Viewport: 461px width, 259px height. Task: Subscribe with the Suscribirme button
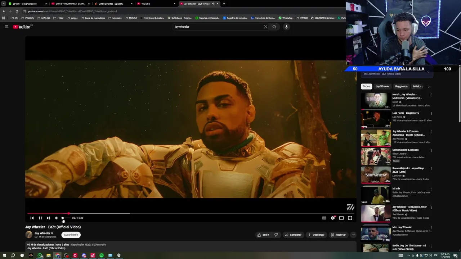pos(71,235)
